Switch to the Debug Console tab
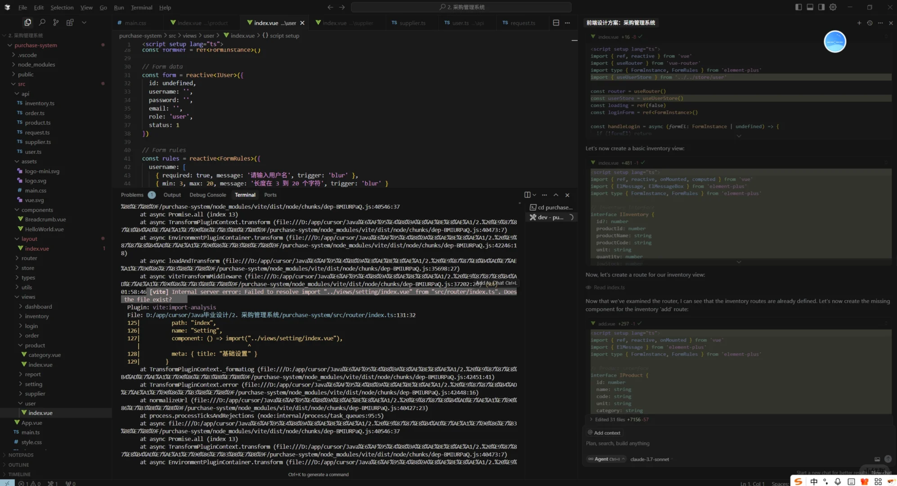897x486 pixels. 207,195
